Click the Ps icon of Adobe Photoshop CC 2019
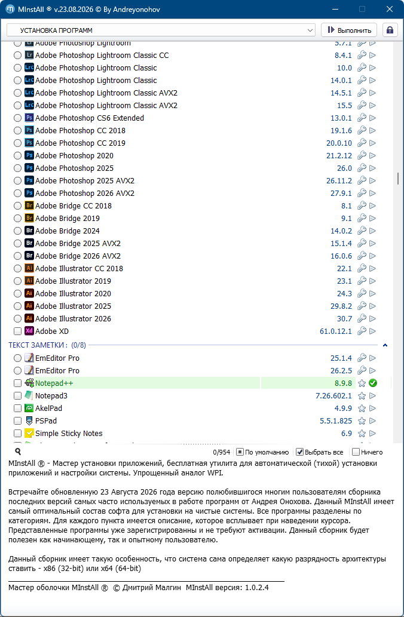Image resolution: width=404 pixels, height=617 pixels. click(x=29, y=143)
